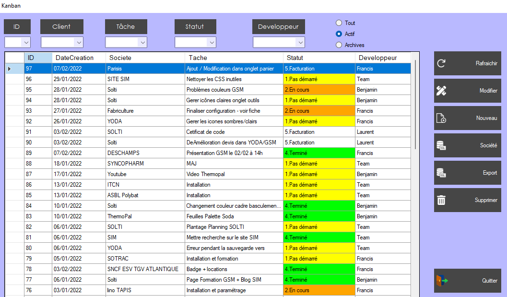This screenshot has height=297, width=507.
Task: Open the Client filter dropdown
Action: pos(79,42)
